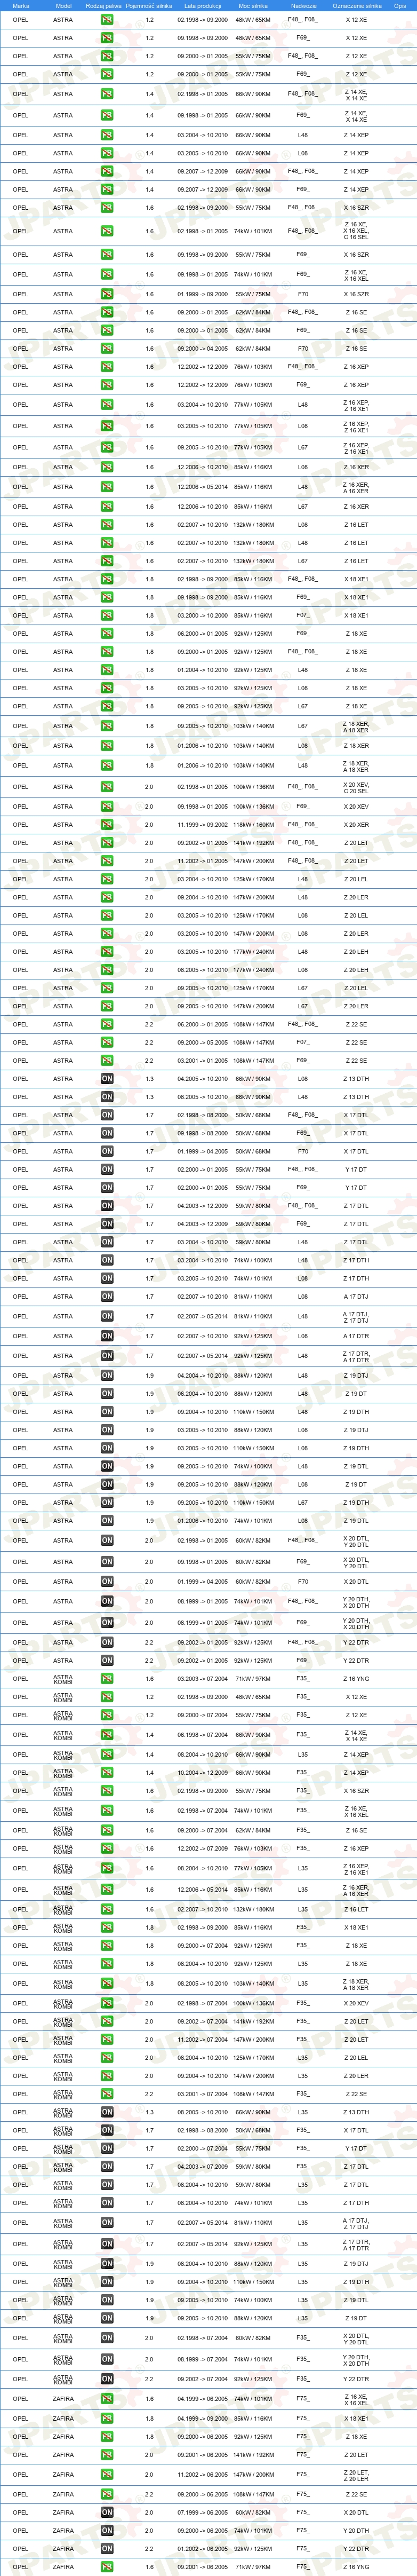This screenshot has width=417, height=2576.
Task: Click the Opis column header
Action: [400, 5]
